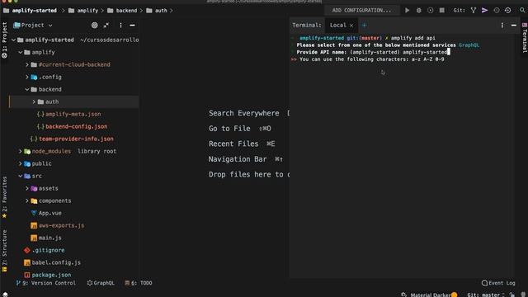Open search everywhere magnifier icon
This screenshot has height=297, width=528.
click(x=522, y=11)
